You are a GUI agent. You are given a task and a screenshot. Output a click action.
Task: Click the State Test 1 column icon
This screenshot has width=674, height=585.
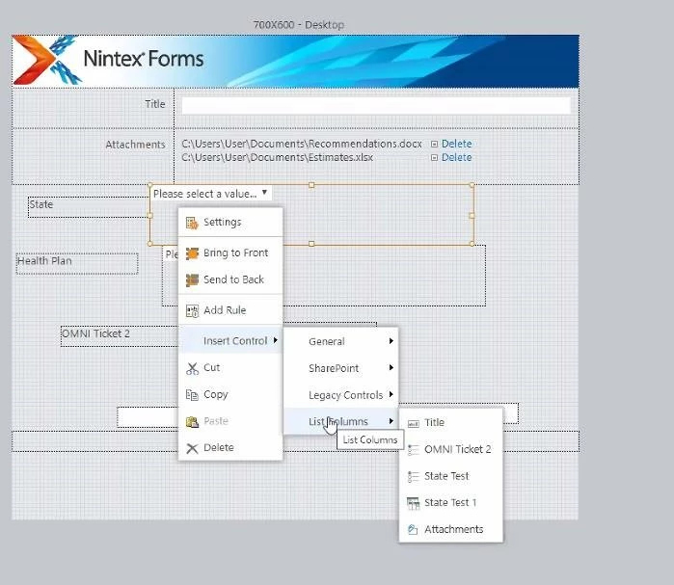pyautogui.click(x=413, y=503)
